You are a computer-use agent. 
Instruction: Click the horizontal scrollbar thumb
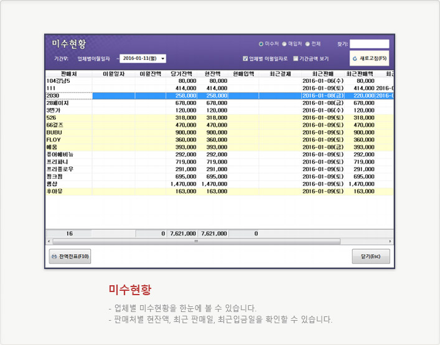point(196,241)
